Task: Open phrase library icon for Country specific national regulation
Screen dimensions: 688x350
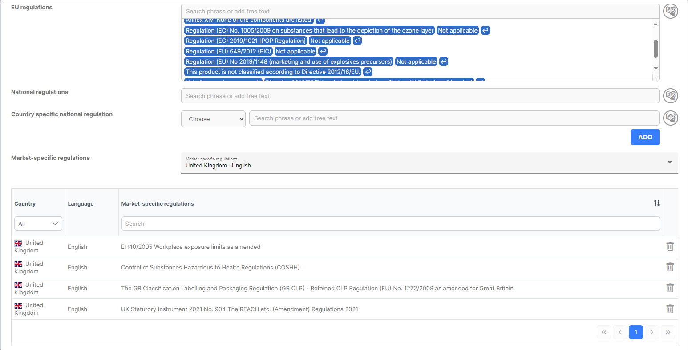Action: (x=671, y=118)
